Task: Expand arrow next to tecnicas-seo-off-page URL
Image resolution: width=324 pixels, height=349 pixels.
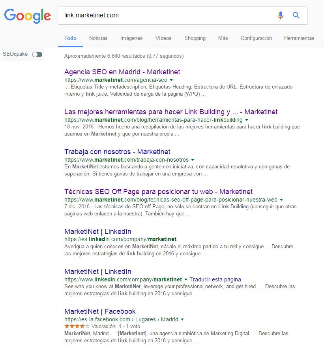Action: [x=281, y=200]
